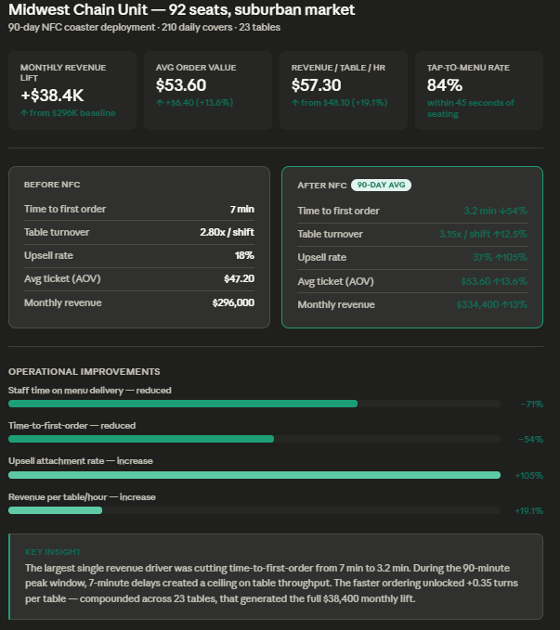The image size is (560, 630).
Task: Click the 90-day NFC coaster deployment subtitle
Action: [144, 27]
